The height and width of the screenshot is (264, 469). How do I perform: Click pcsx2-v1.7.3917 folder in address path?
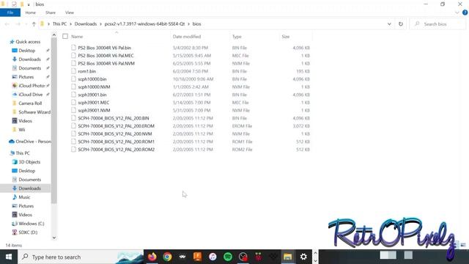[x=145, y=24]
